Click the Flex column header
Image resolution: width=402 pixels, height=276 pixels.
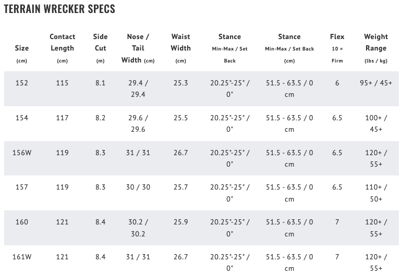(337, 37)
